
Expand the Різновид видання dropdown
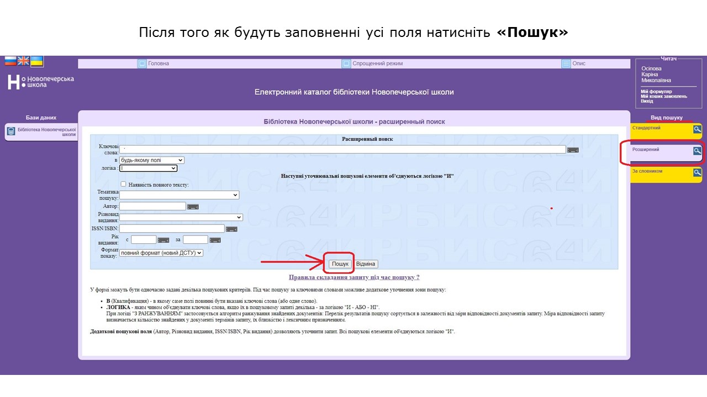181,217
